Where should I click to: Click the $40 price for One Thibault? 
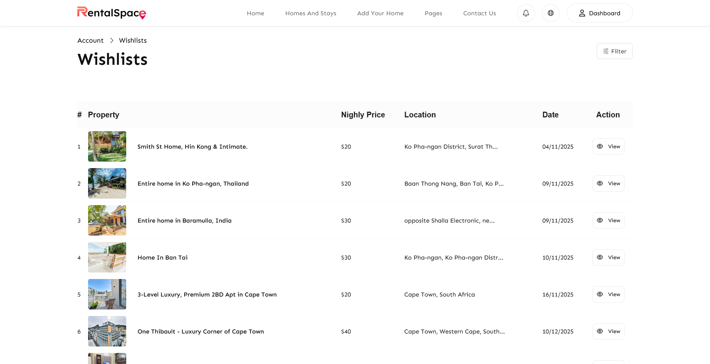[x=346, y=332]
